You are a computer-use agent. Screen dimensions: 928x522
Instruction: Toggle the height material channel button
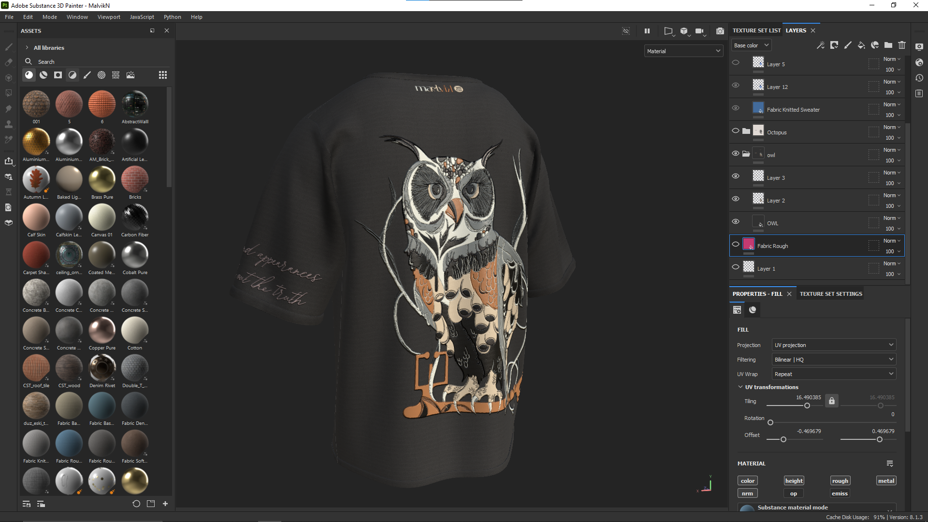794,481
